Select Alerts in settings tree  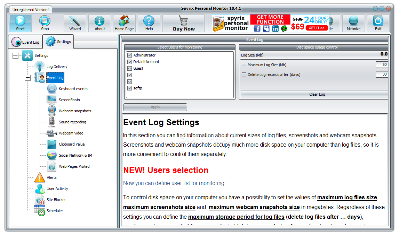[x=51, y=178]
